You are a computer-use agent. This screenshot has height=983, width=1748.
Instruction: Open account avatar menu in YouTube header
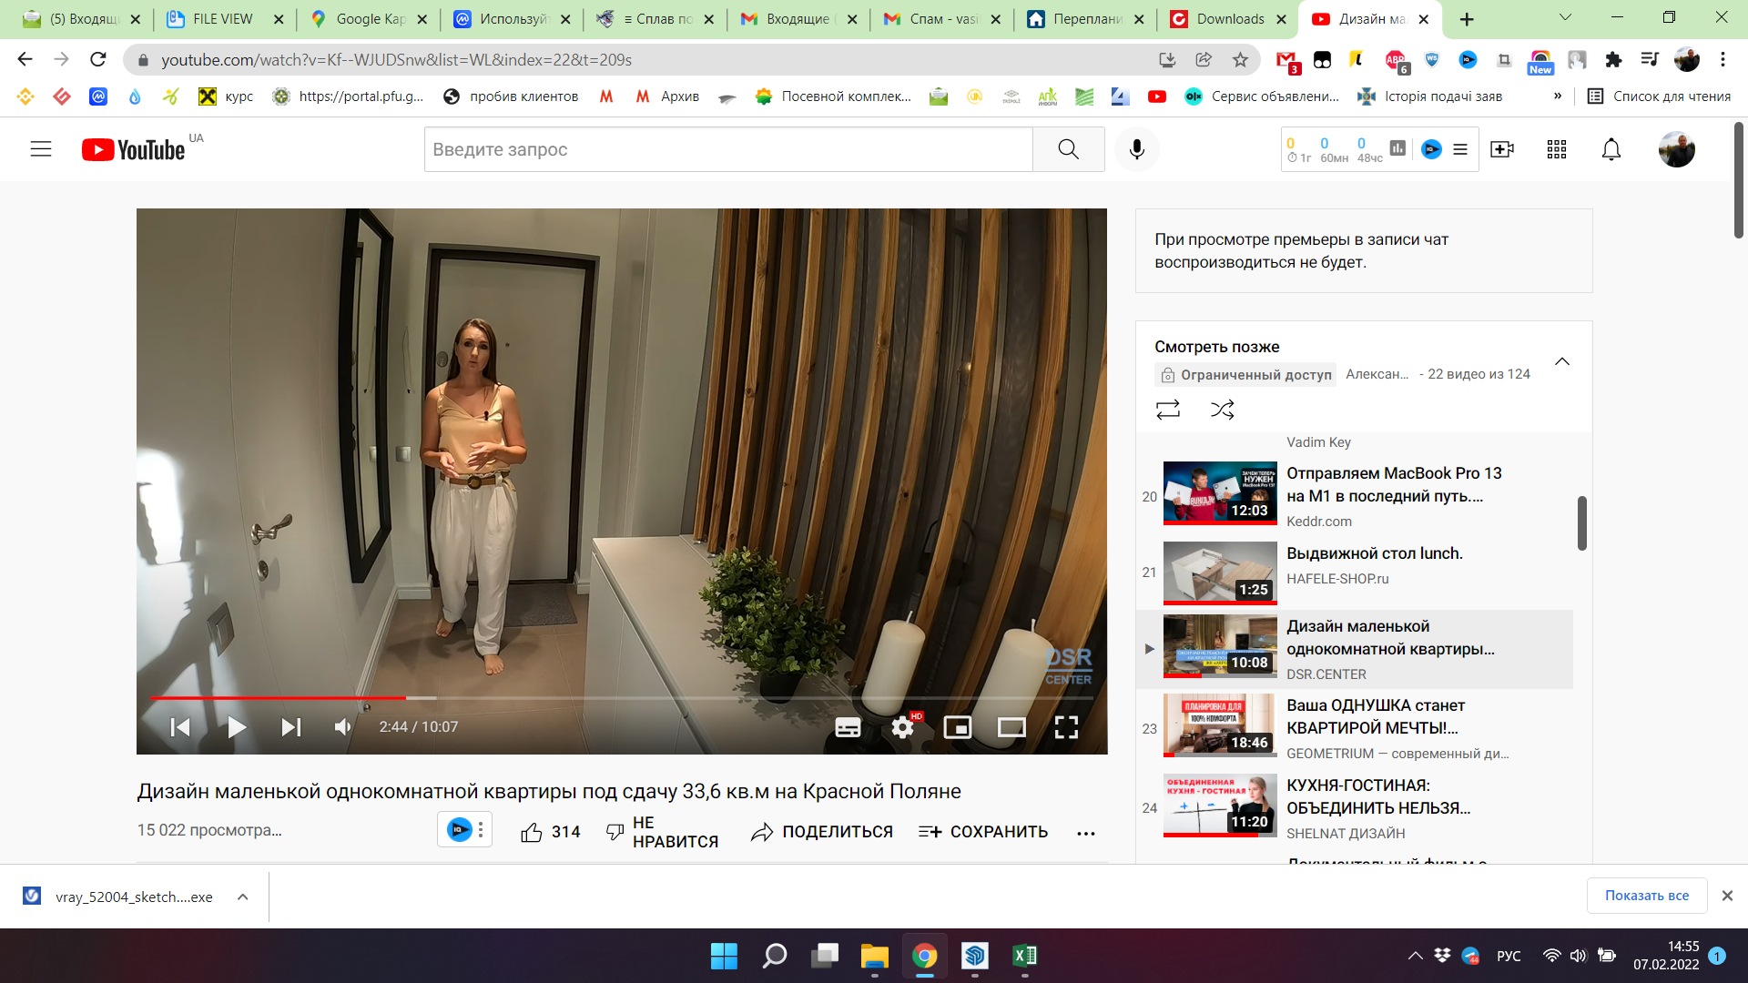tap(1677, 149)
